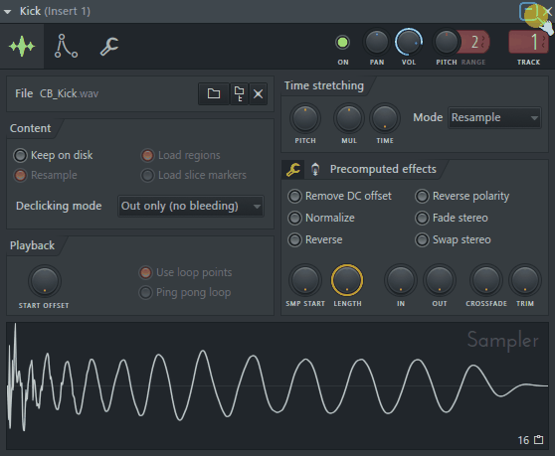Click the tube icon beside Precomputed effects

pyautogui.click(x=315, y=169)
